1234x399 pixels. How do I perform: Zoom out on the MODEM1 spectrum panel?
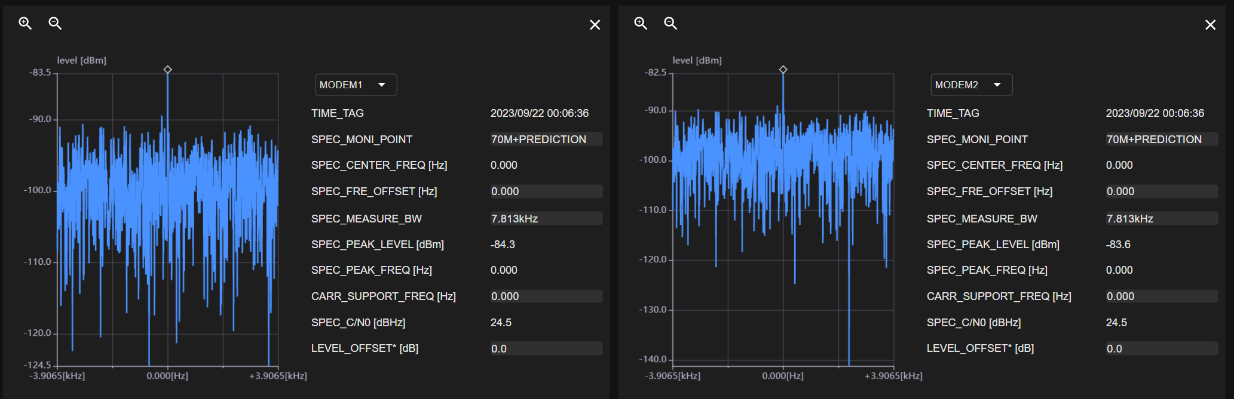pos(55,23)
